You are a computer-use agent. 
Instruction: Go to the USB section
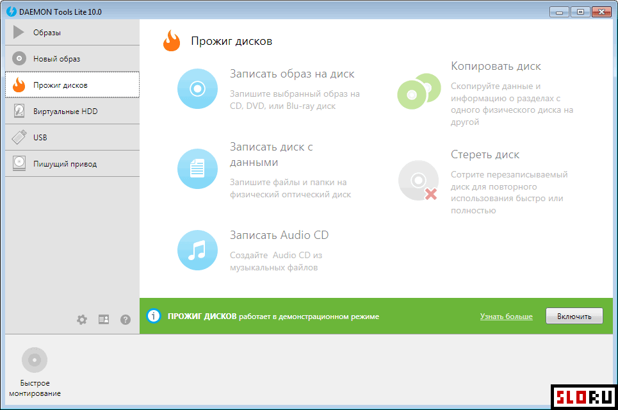point(72,137)
